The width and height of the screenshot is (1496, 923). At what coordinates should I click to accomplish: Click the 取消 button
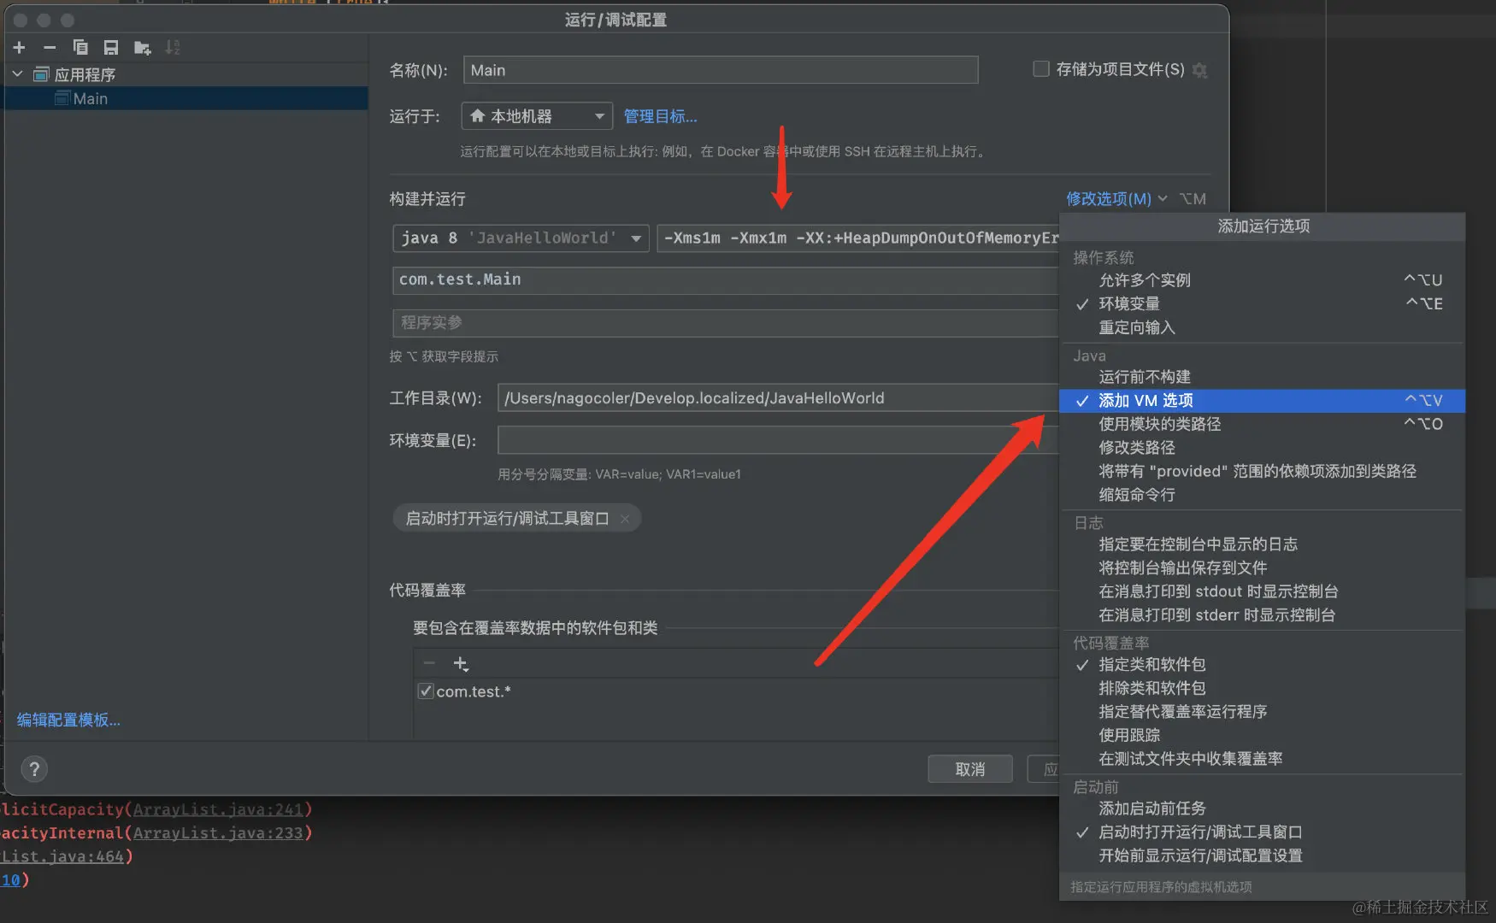(x=970, y=769)
